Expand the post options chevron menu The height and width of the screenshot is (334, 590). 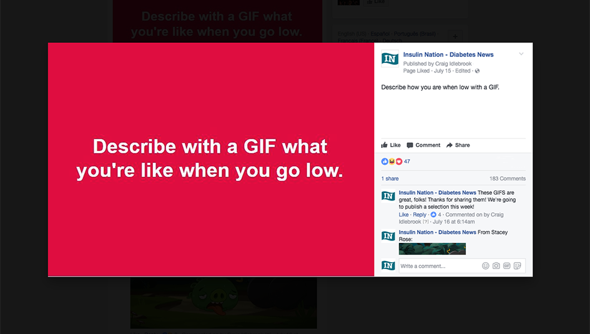521,54
